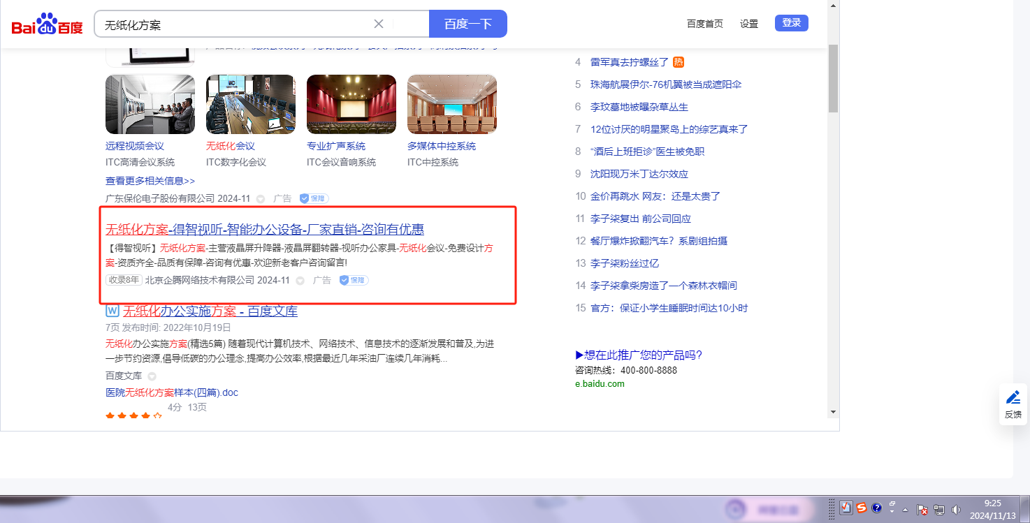Go to 百度首页 in the top navigation
The image size is (1030, 523).
point(704,24)
